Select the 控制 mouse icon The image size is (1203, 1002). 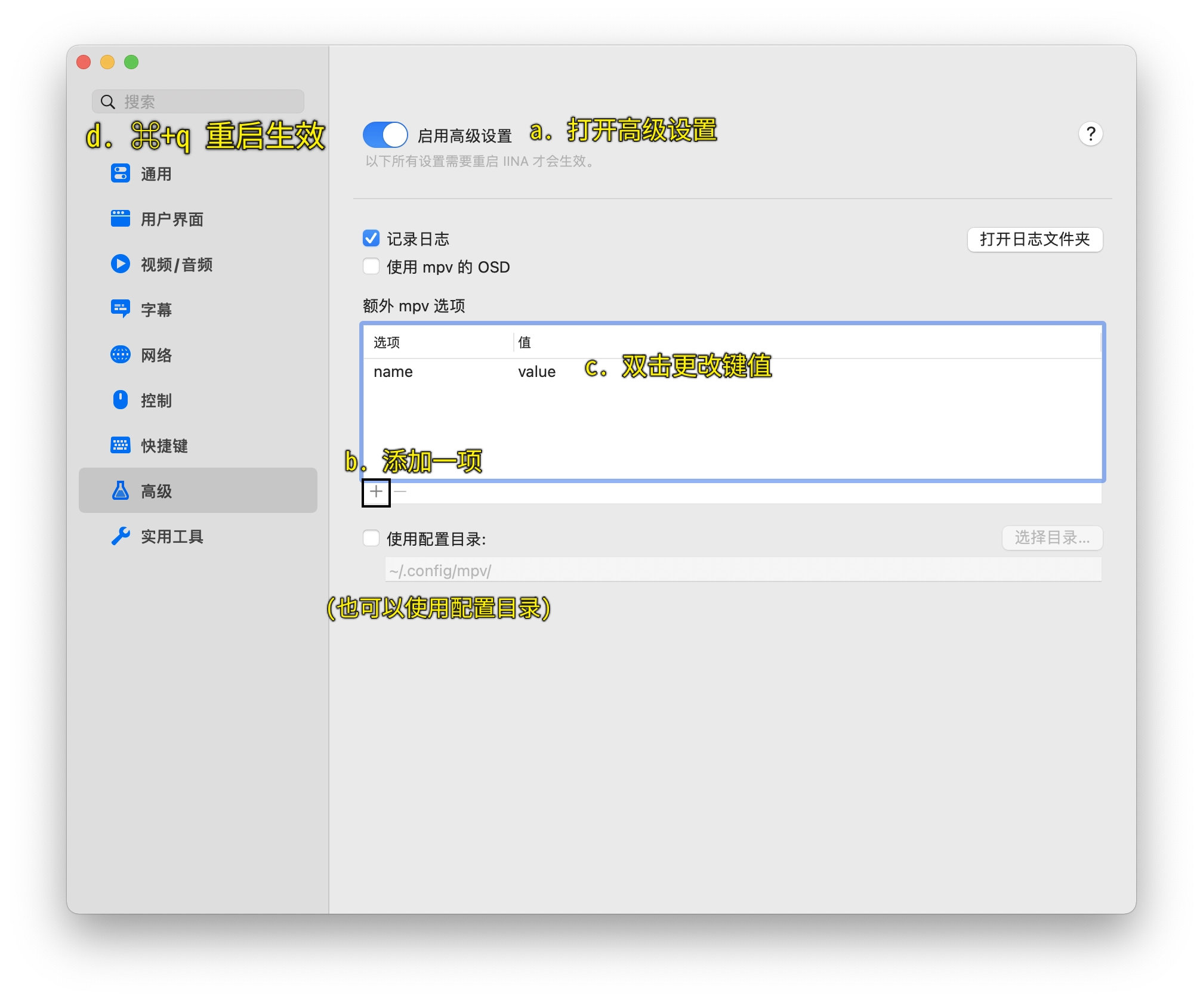pyautogui.click(x=121, y=400)
